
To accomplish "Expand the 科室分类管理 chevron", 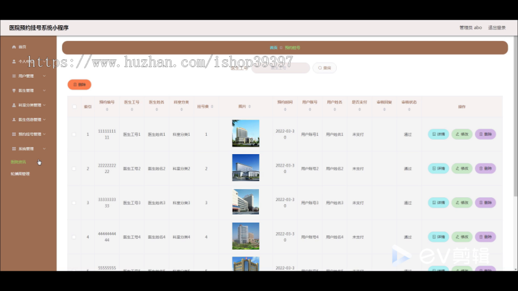I will click(x=44, y=105).
